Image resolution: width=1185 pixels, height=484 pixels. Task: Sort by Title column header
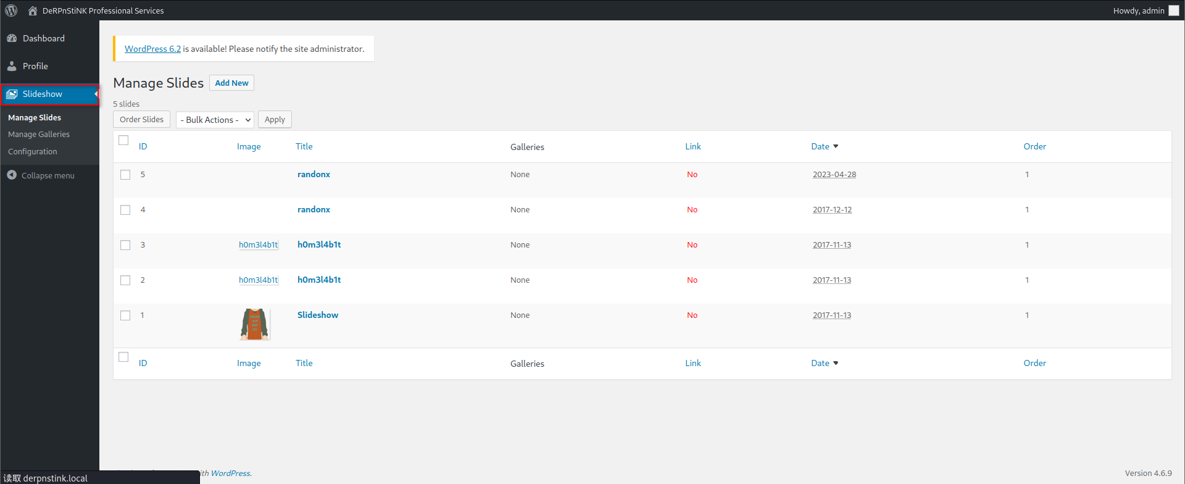pyautogui.click(x=304, y=146)
